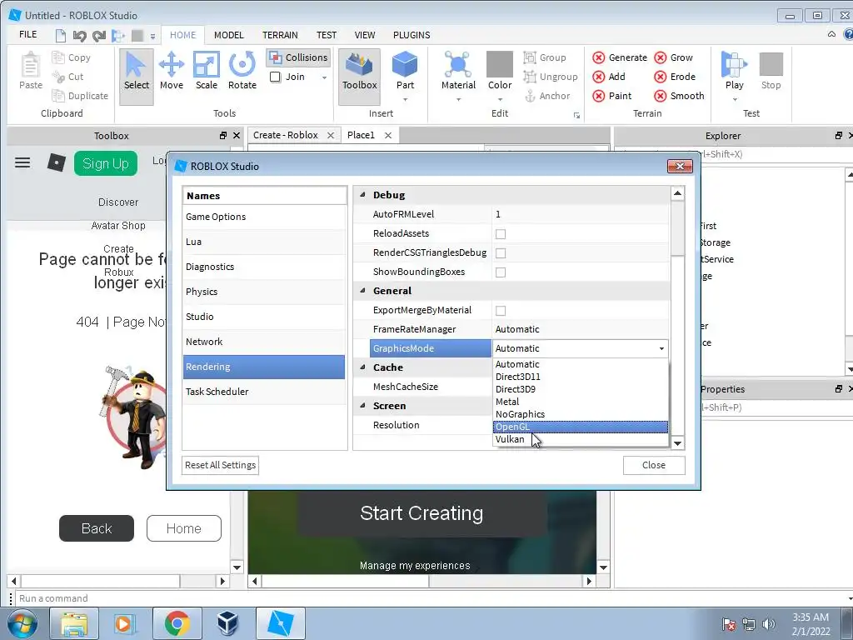
Task: Click the Ungroup icon
Action: click(529, 77)
